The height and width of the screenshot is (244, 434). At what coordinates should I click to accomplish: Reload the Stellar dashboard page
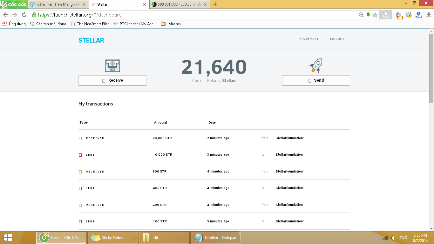point(24,15)
